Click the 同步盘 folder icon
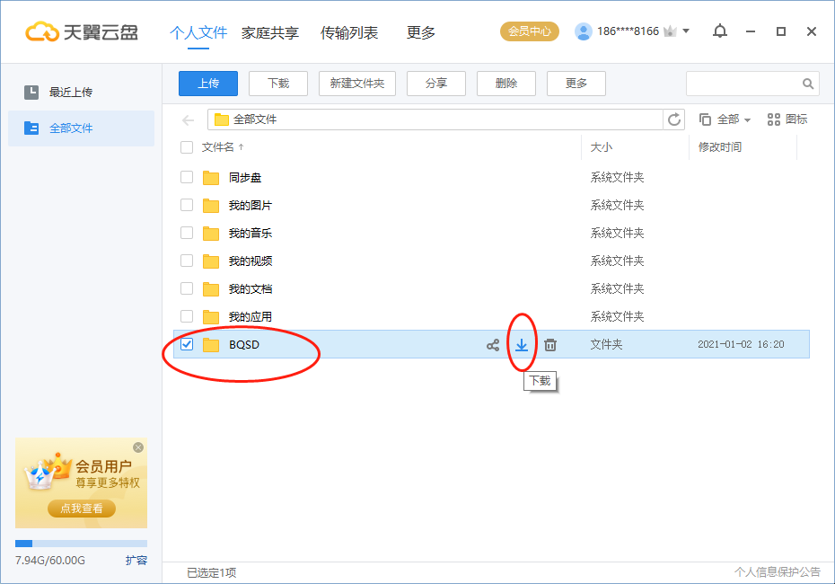 pos(211,177)
